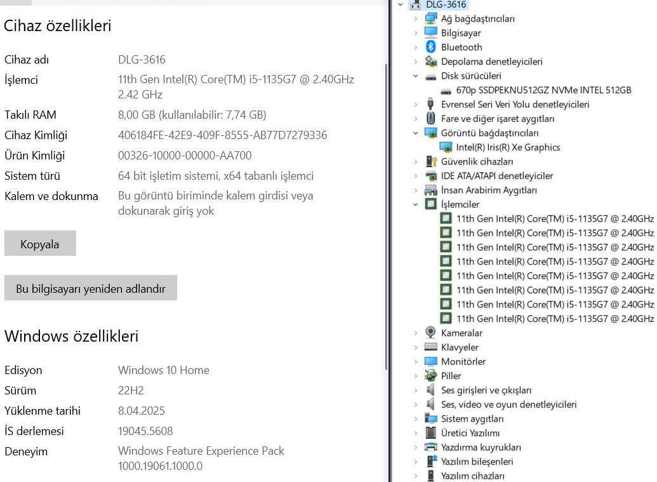Expand the Bluetooth category
Image resolution: width=657 pixels, height=482 pixels.
coord(416,48)
